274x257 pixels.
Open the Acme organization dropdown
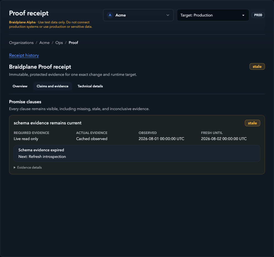point(138,15)
